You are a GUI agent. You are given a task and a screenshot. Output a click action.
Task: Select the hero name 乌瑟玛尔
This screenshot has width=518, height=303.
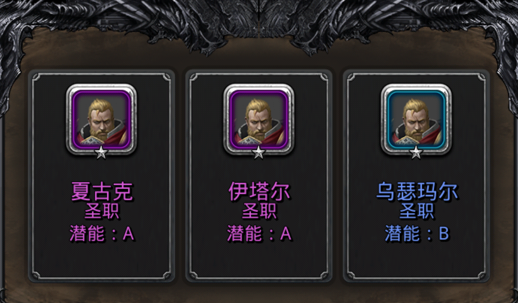417,192
